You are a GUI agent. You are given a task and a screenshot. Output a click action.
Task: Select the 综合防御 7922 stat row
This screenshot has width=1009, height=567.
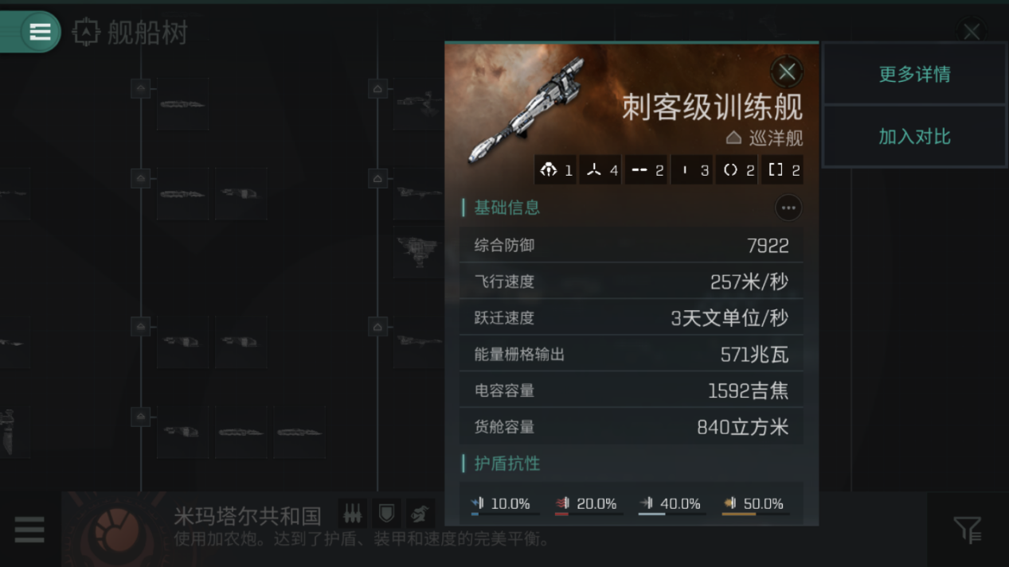(x=631, y=245)
